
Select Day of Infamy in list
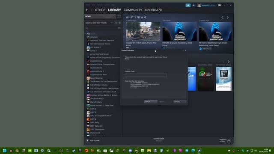click(96, 102)
